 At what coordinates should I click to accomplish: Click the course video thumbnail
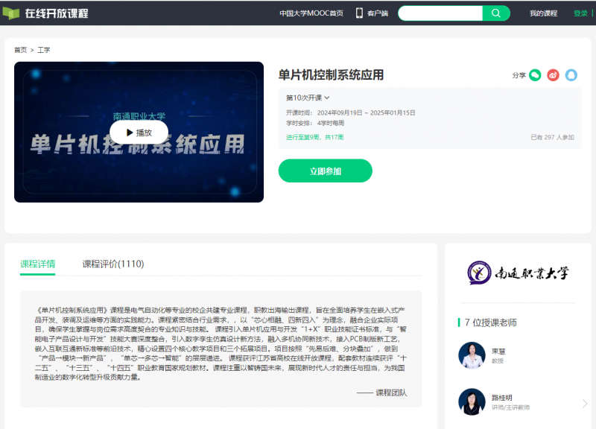[x=139, y=132]
